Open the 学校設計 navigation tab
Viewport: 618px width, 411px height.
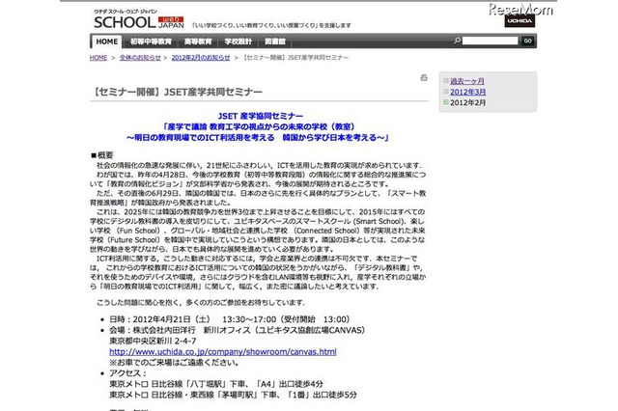239,41
